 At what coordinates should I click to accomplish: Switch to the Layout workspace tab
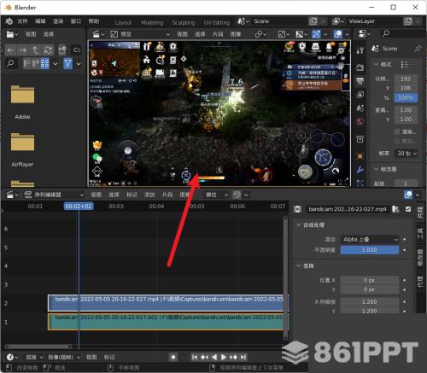[123, 22]
